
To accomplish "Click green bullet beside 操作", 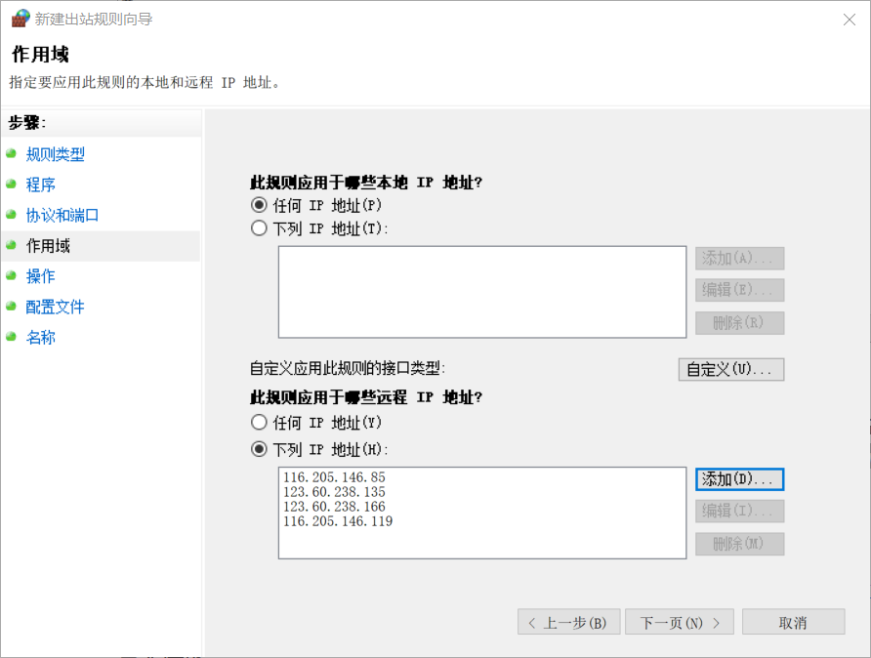I will tap(11, 275).
